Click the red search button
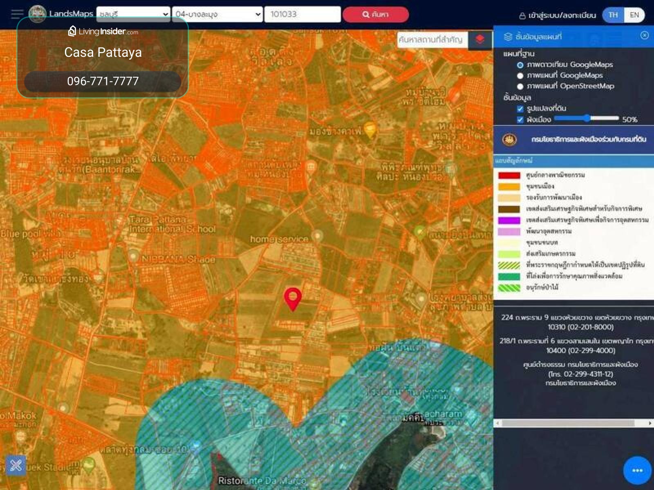The width and height of the screenshot is (654, 490). click(376, 14)
